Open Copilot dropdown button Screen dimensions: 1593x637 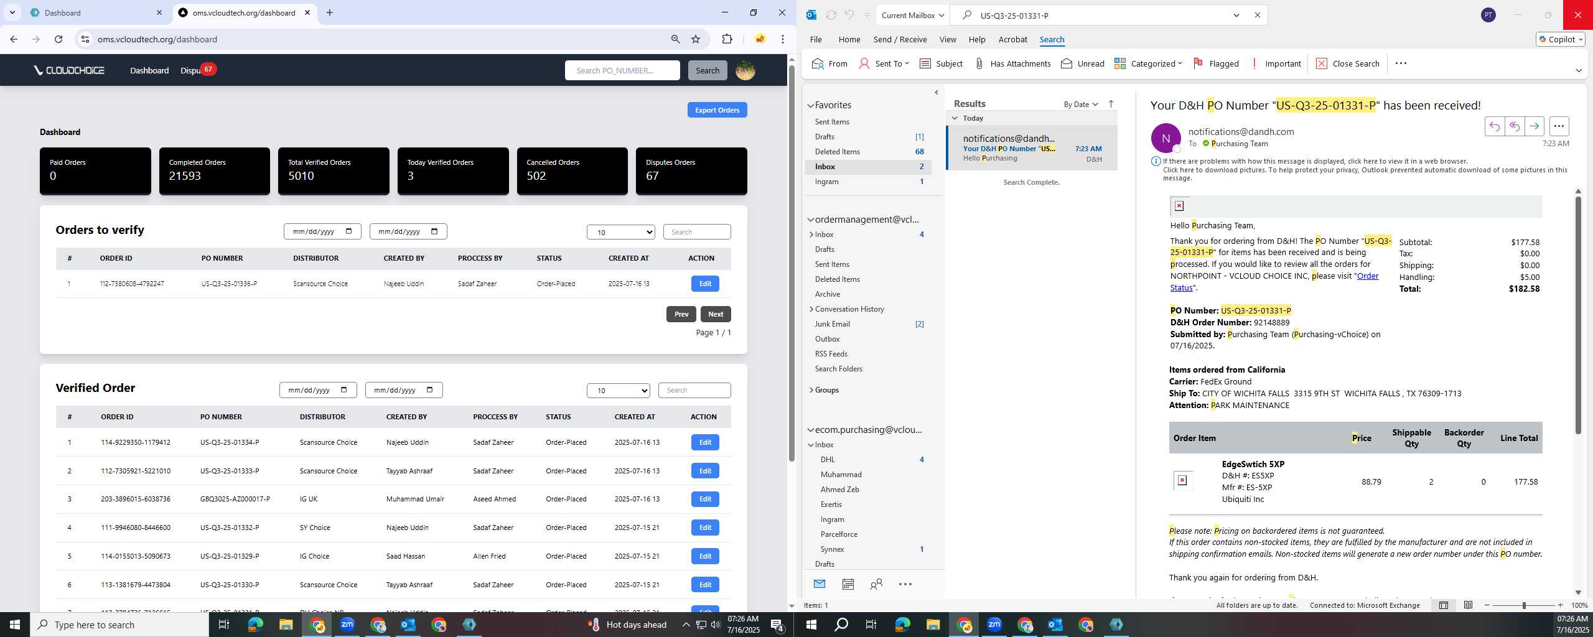tap(1560, 39)
